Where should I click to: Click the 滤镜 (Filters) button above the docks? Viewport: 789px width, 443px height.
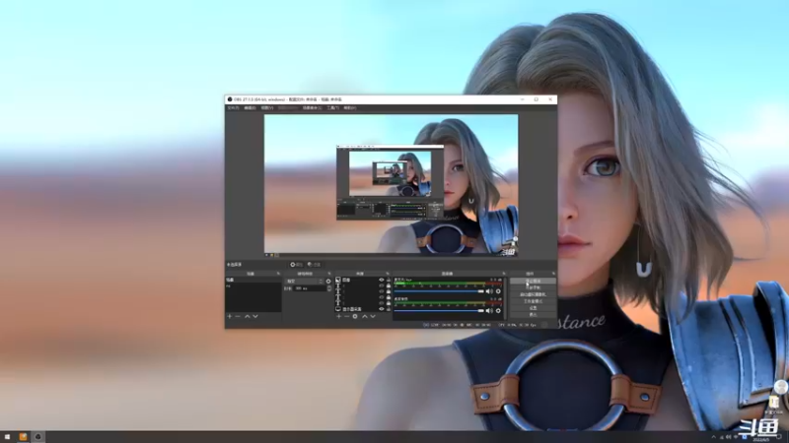click(314, 265)
